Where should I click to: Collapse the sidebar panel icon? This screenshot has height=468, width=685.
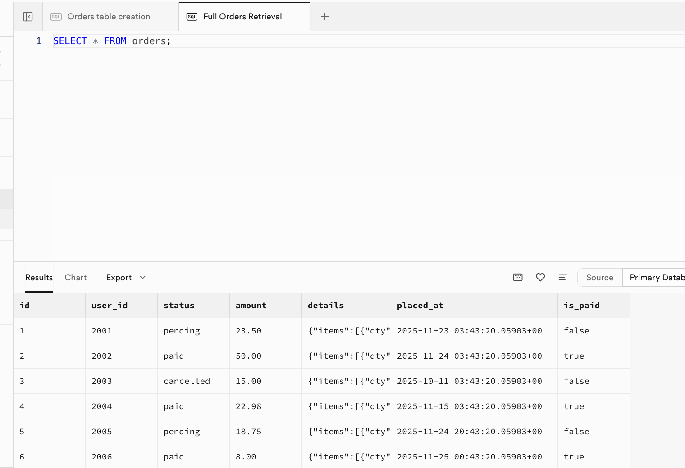28,17
